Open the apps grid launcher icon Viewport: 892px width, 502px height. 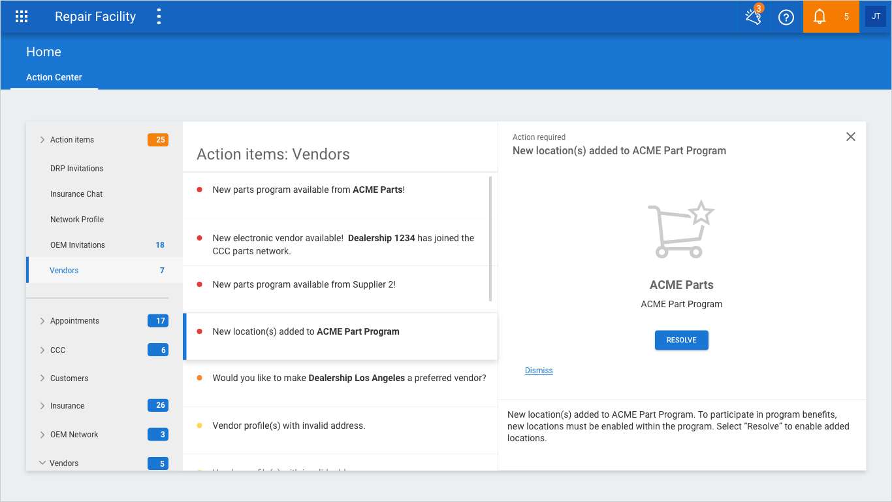(x=22, y=17)
